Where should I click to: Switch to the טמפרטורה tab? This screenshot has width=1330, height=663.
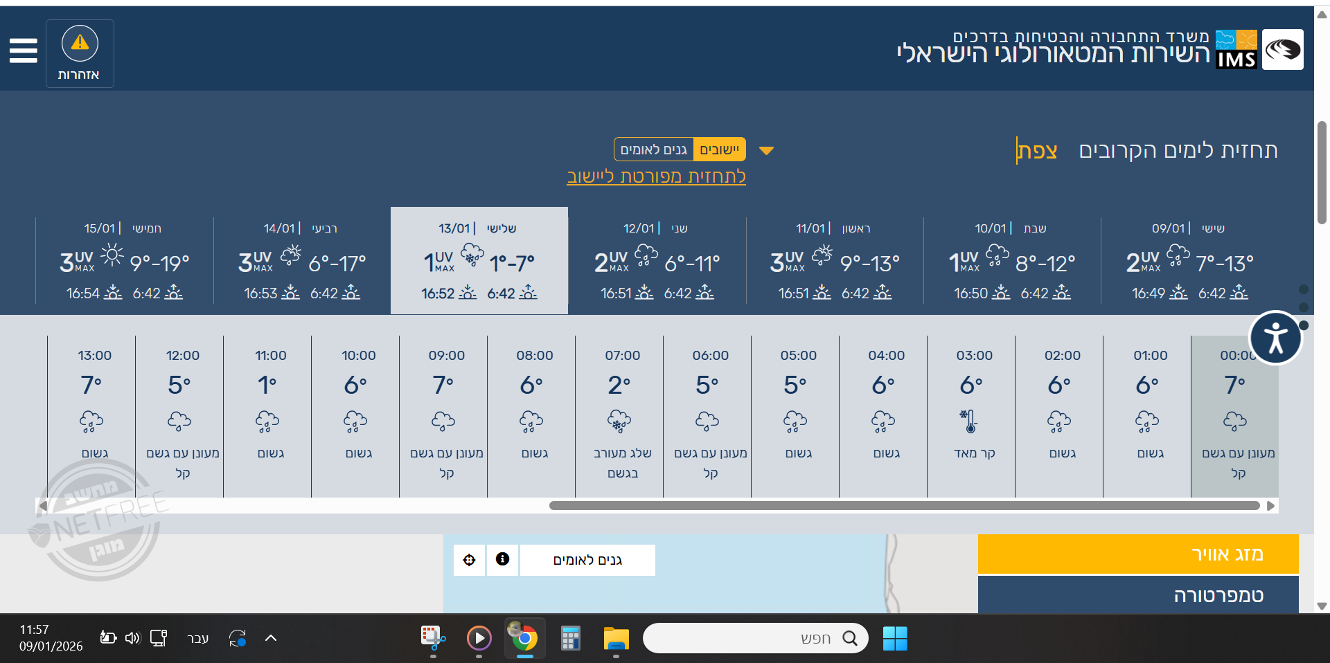click(1137, 595)
